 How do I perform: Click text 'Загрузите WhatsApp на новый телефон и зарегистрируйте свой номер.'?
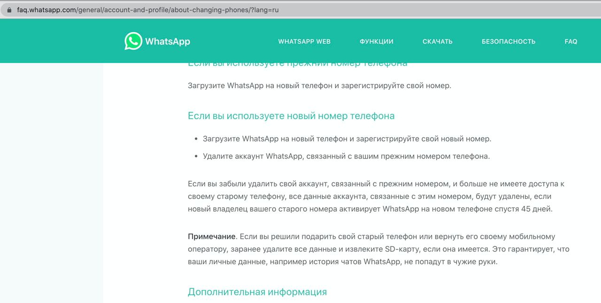pos(319,86)
